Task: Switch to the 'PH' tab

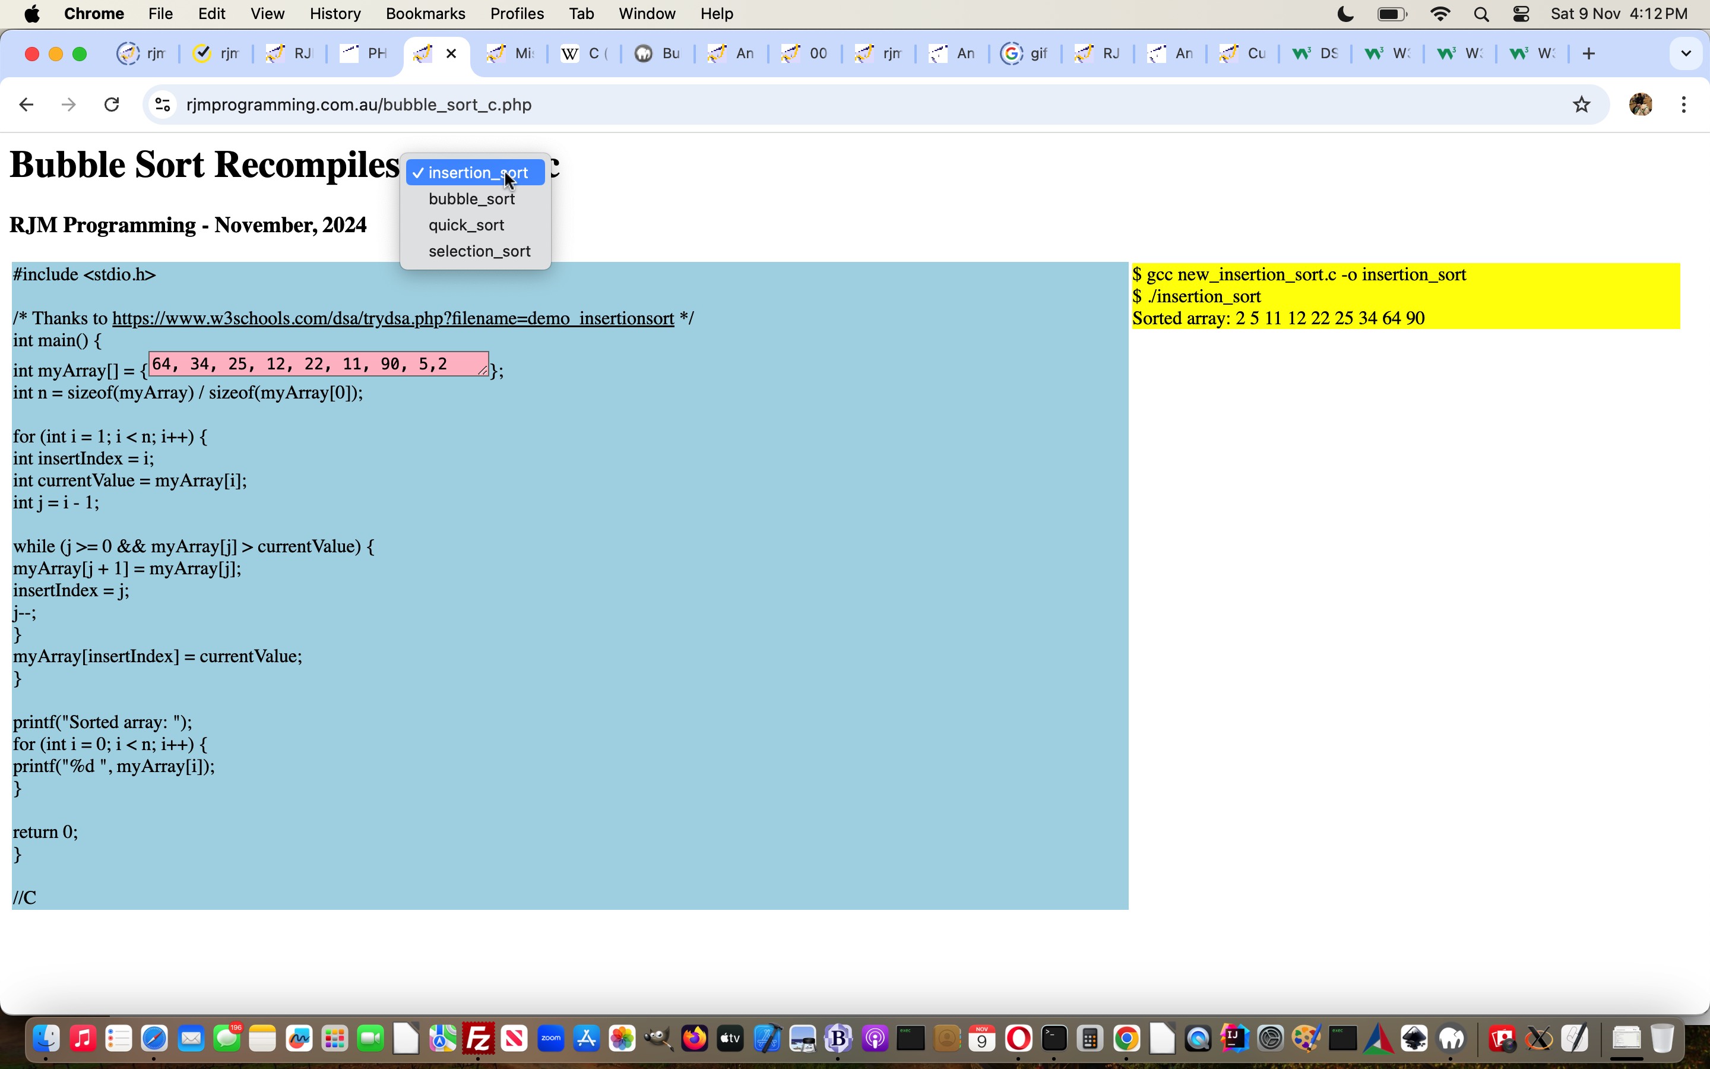Action: (x=363, y=53)
